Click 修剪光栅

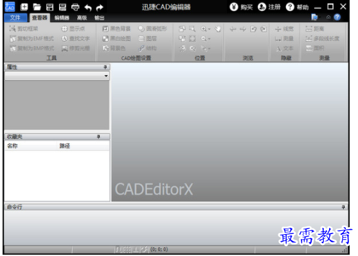coord(76,48)
